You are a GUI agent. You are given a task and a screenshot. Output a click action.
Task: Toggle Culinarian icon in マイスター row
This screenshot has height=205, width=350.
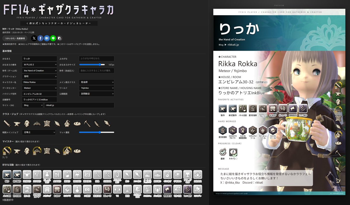(77, 151)
